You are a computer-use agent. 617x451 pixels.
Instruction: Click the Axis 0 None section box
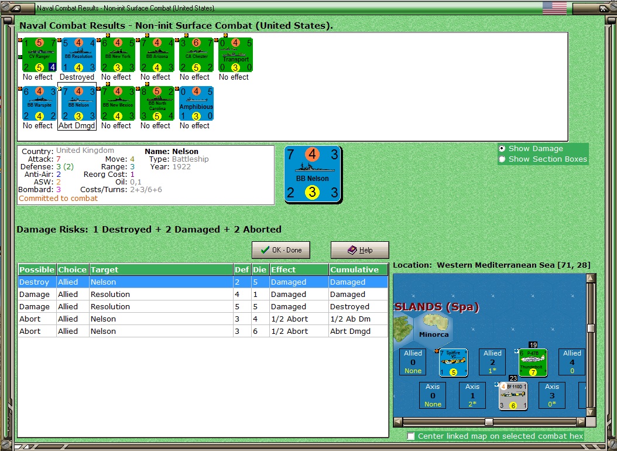(433, 395)
